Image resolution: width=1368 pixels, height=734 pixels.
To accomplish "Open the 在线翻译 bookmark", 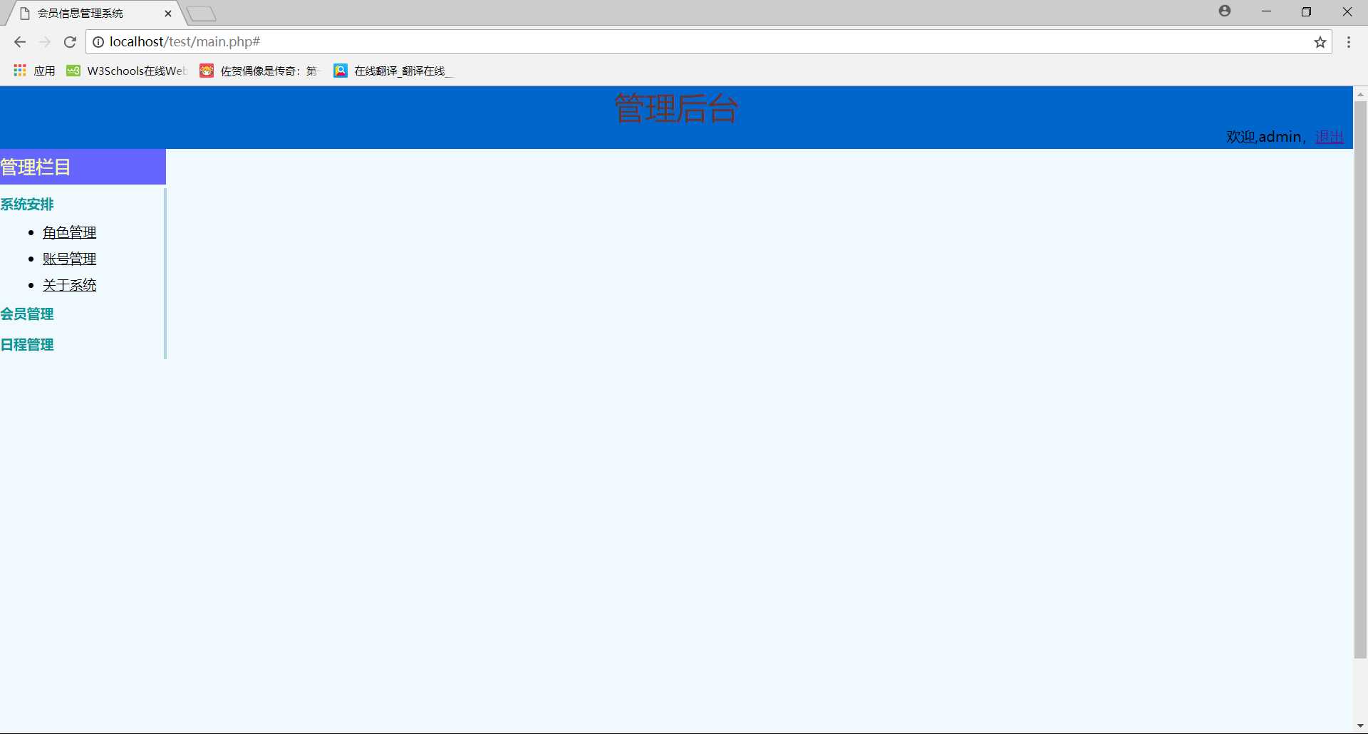I will coord(393,71).
